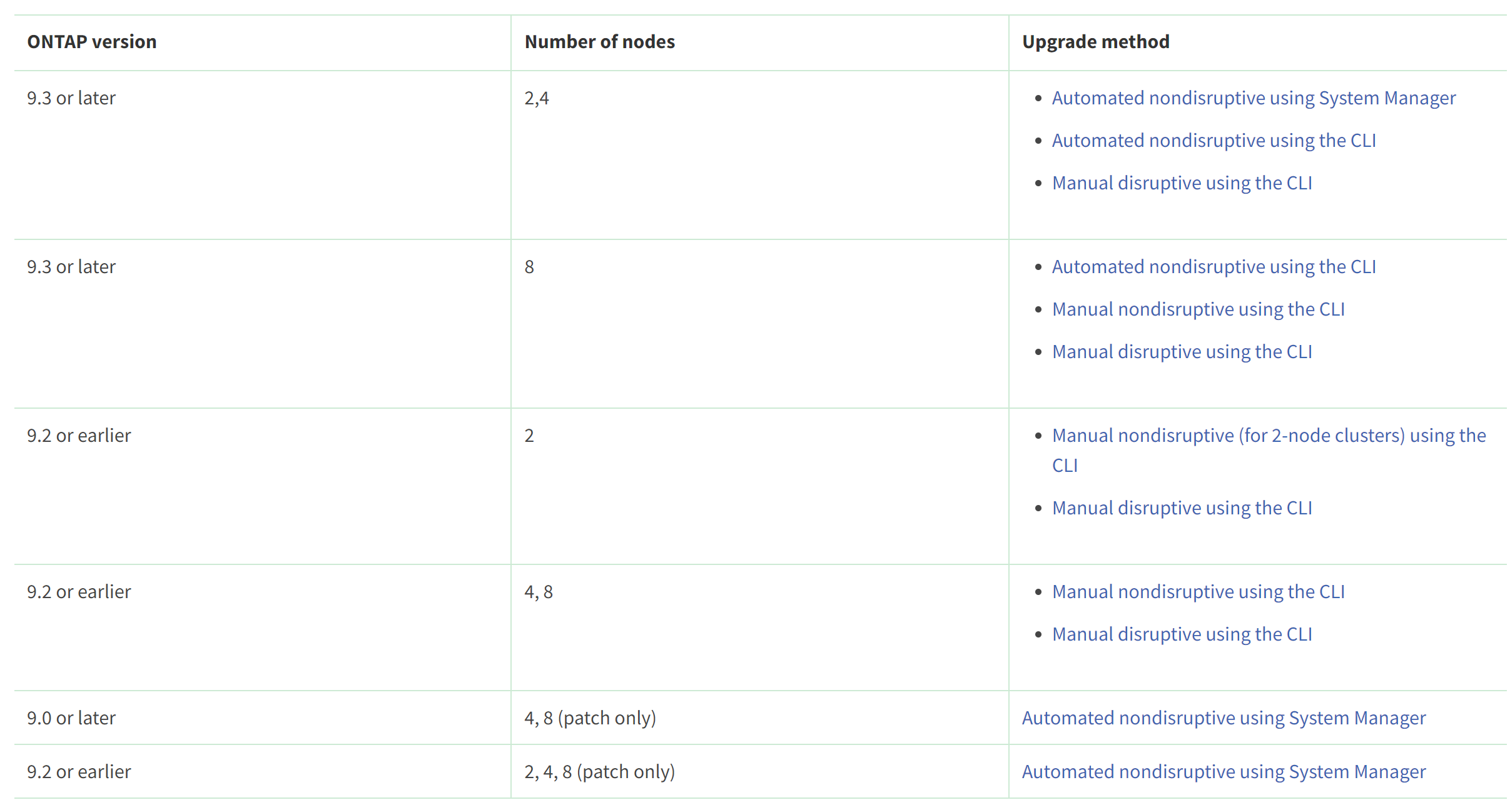The height and width of the screenshot is (805, 1510).
Task: Click the 2, 4, 8 (patch only) cell
Action: tap(599, 772)
